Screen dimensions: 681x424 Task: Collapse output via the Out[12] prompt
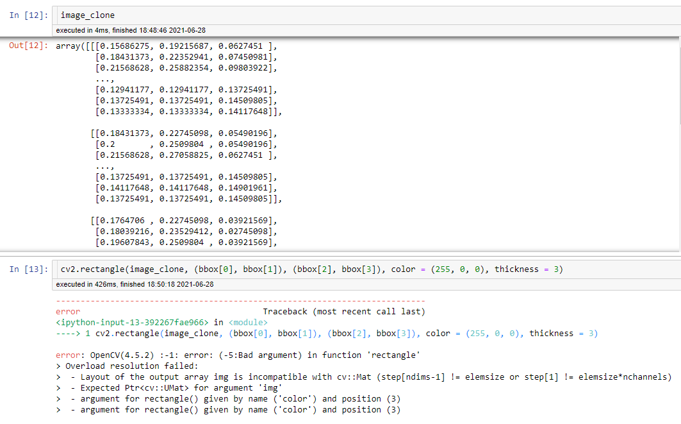(28, 46)
